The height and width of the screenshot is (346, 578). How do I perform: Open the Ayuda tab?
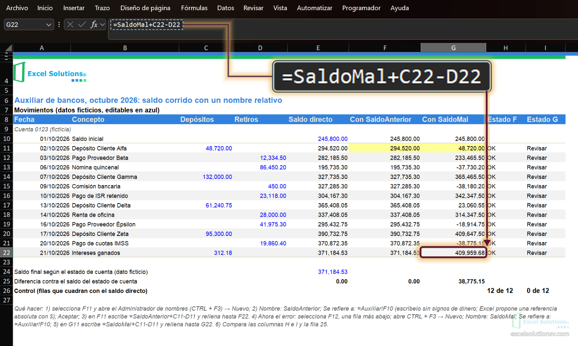400,8
